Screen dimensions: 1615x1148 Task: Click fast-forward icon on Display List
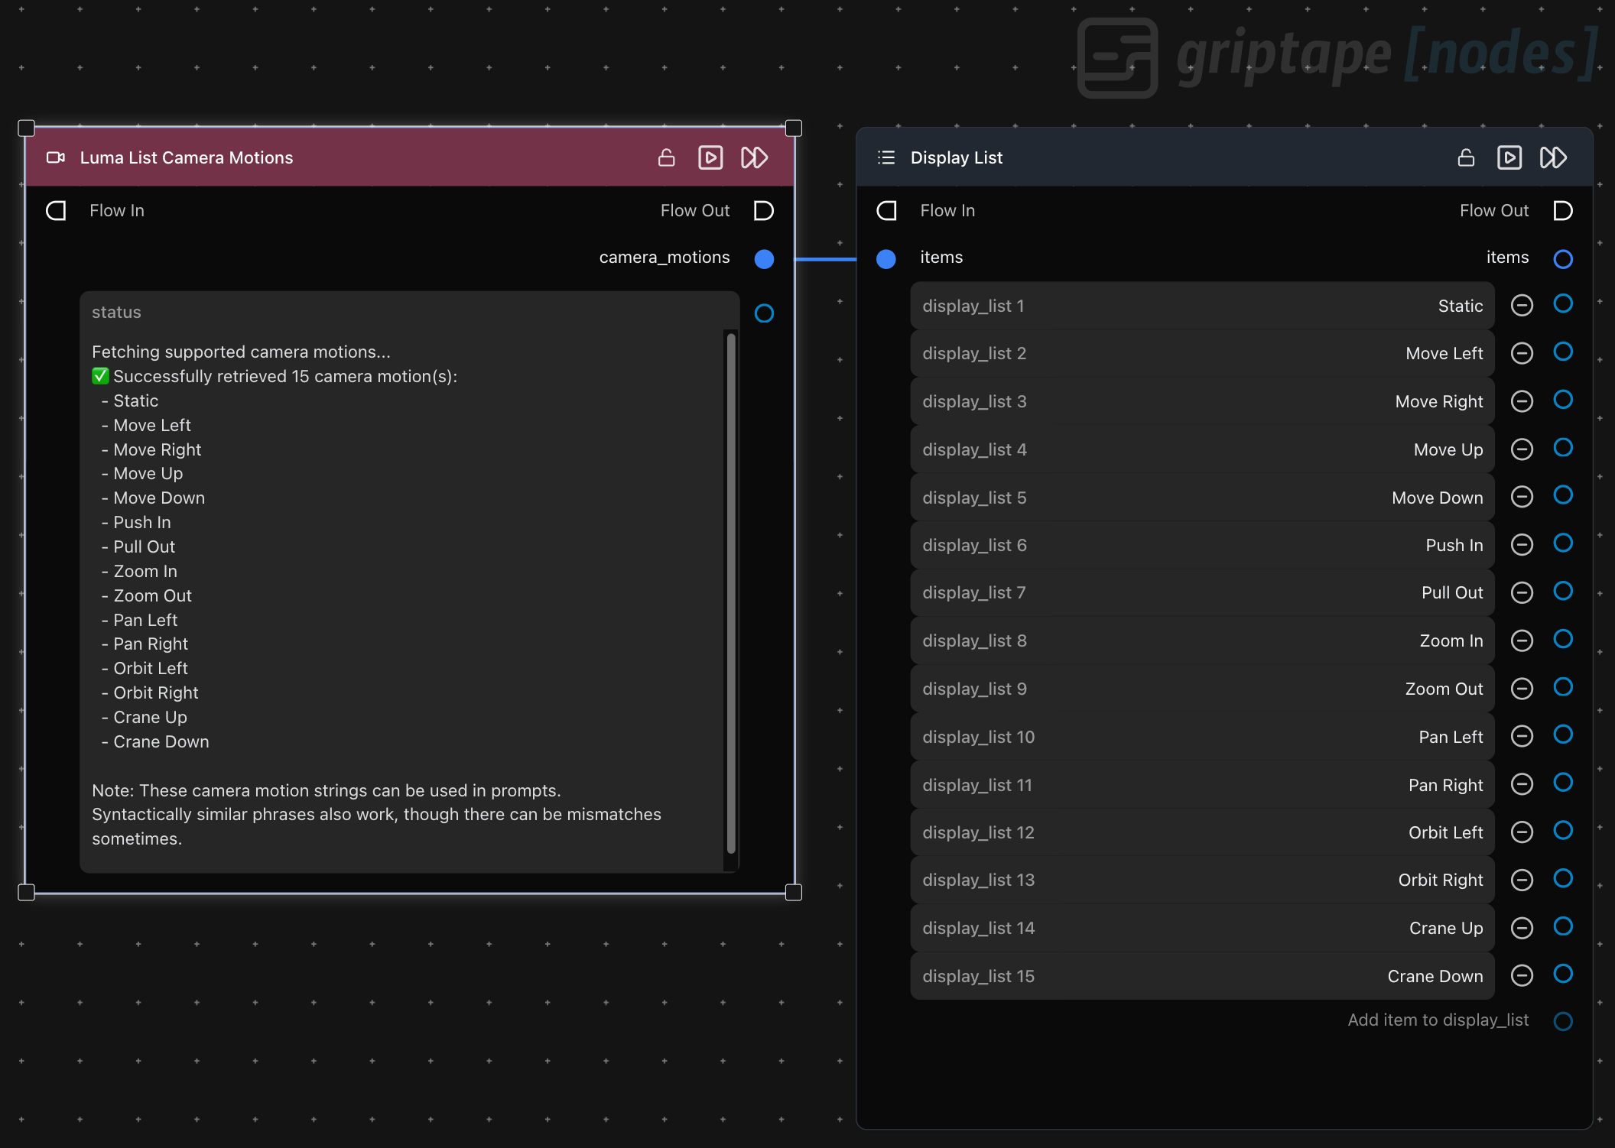tap(1553, 157)
